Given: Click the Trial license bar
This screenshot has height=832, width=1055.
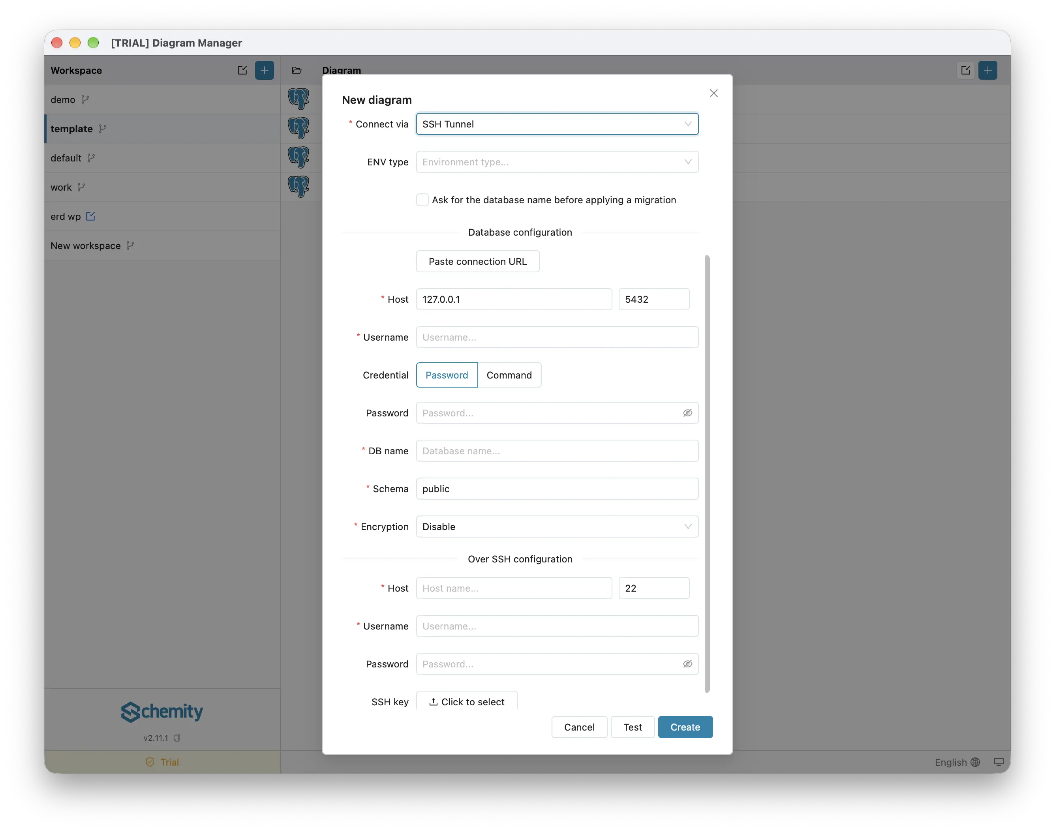Looking at the screenshot, I should pos(162,762).
